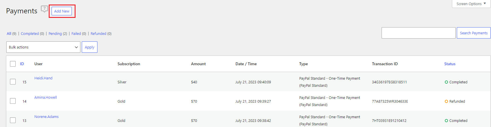Filter payments by Refunded status
The image size is (491, 127).
[98, 33]
